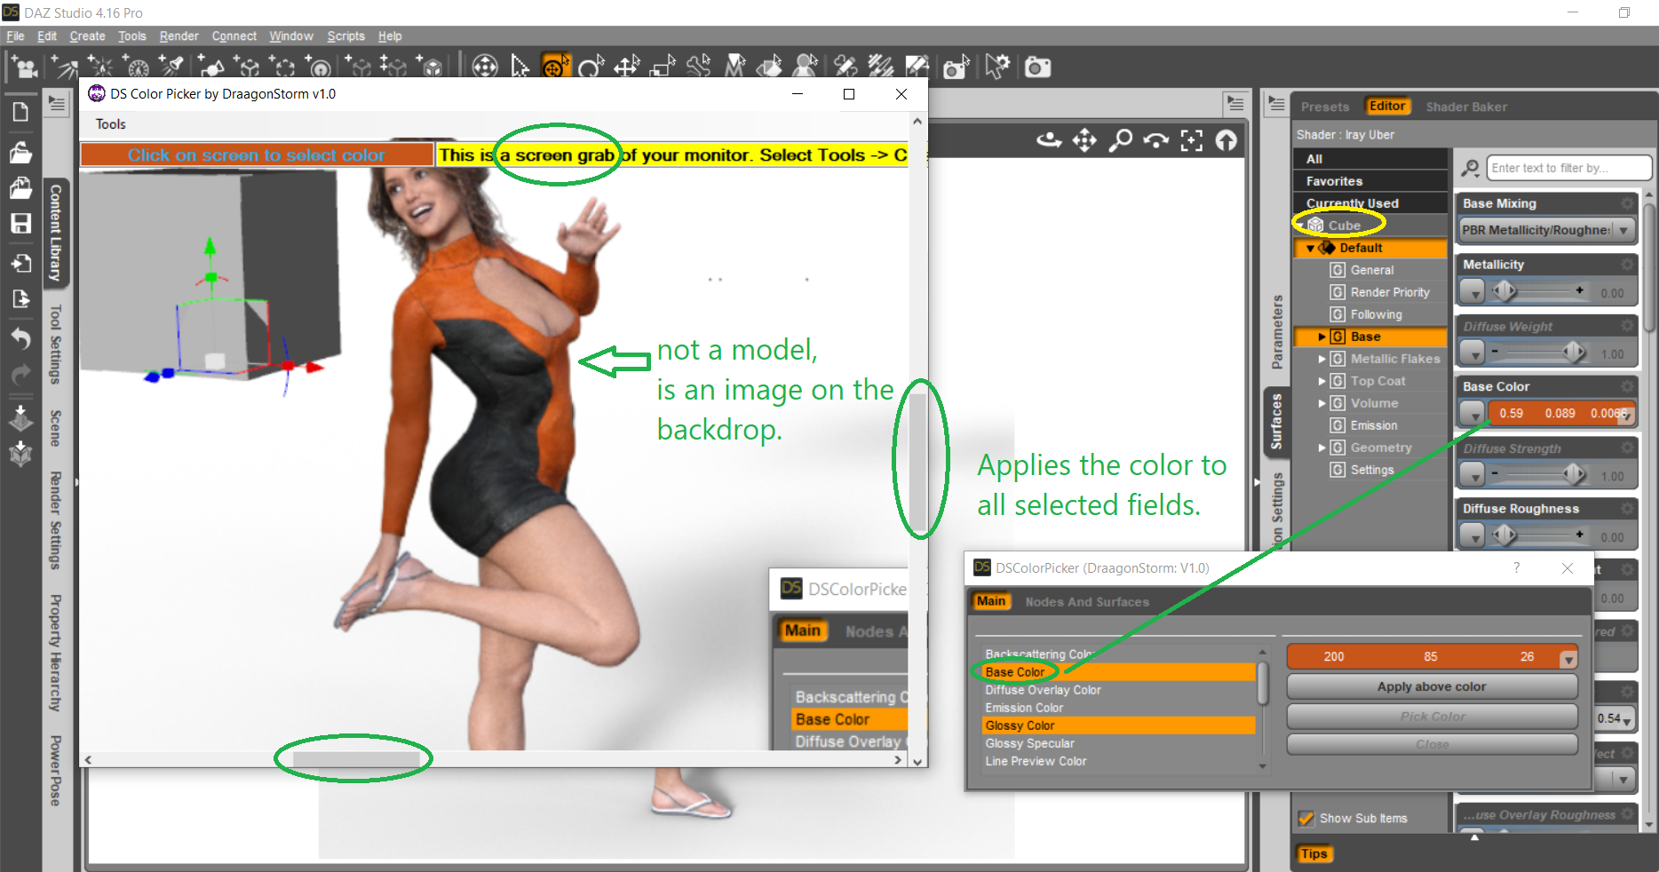This screenshot has width=1659, height=872.
Task: Click the Close button in DSColorPicker dialog
Action: click(1432, 744)
